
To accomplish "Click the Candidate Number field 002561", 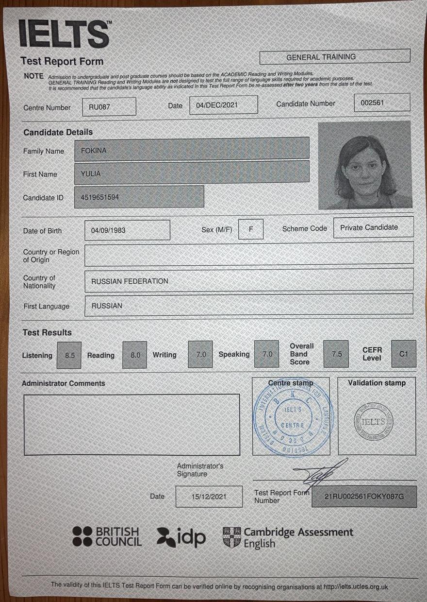I will (382, 103).
